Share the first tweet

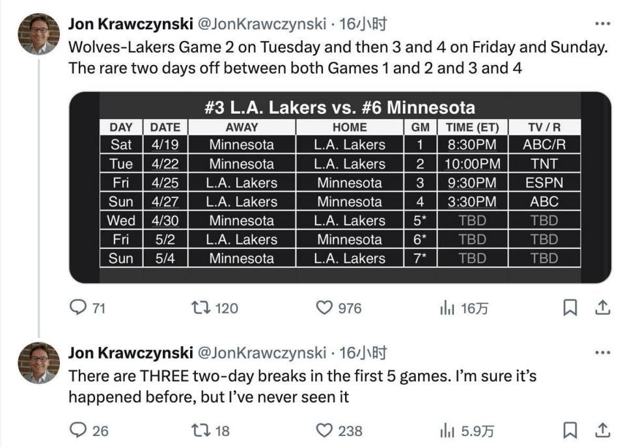click(x=603, y=307)
